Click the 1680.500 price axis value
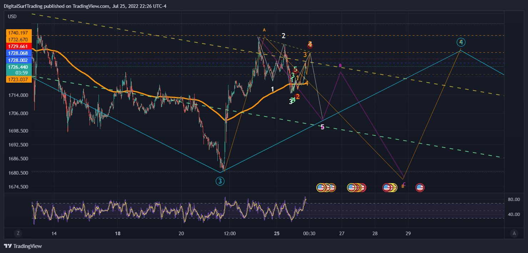This screenshot has height=253, width=528. coord(18,173)
